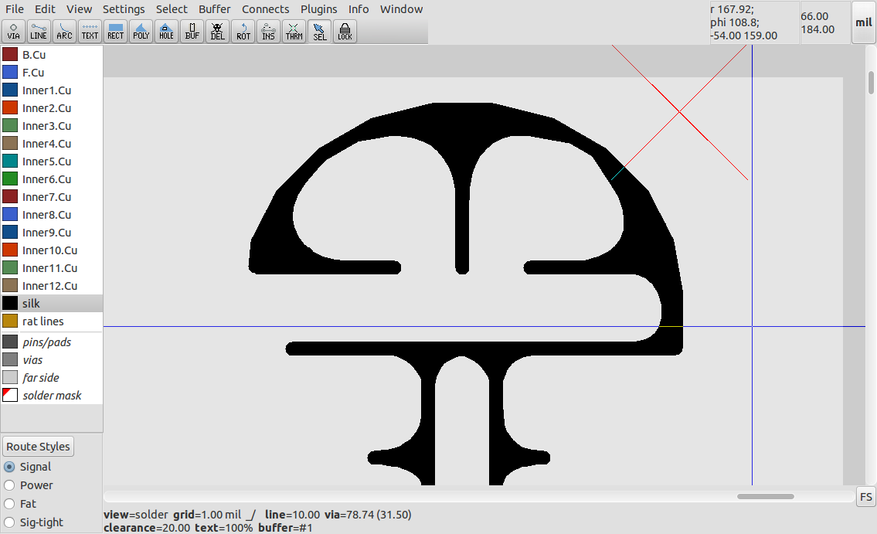Select the TEXT tool

(90, 31)
